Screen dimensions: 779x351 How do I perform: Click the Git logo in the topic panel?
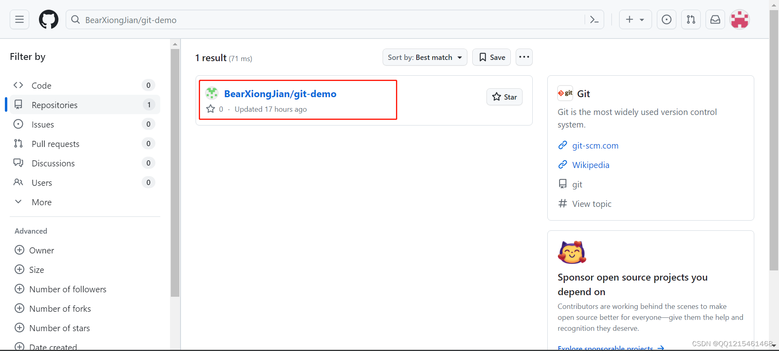point(565,93)
